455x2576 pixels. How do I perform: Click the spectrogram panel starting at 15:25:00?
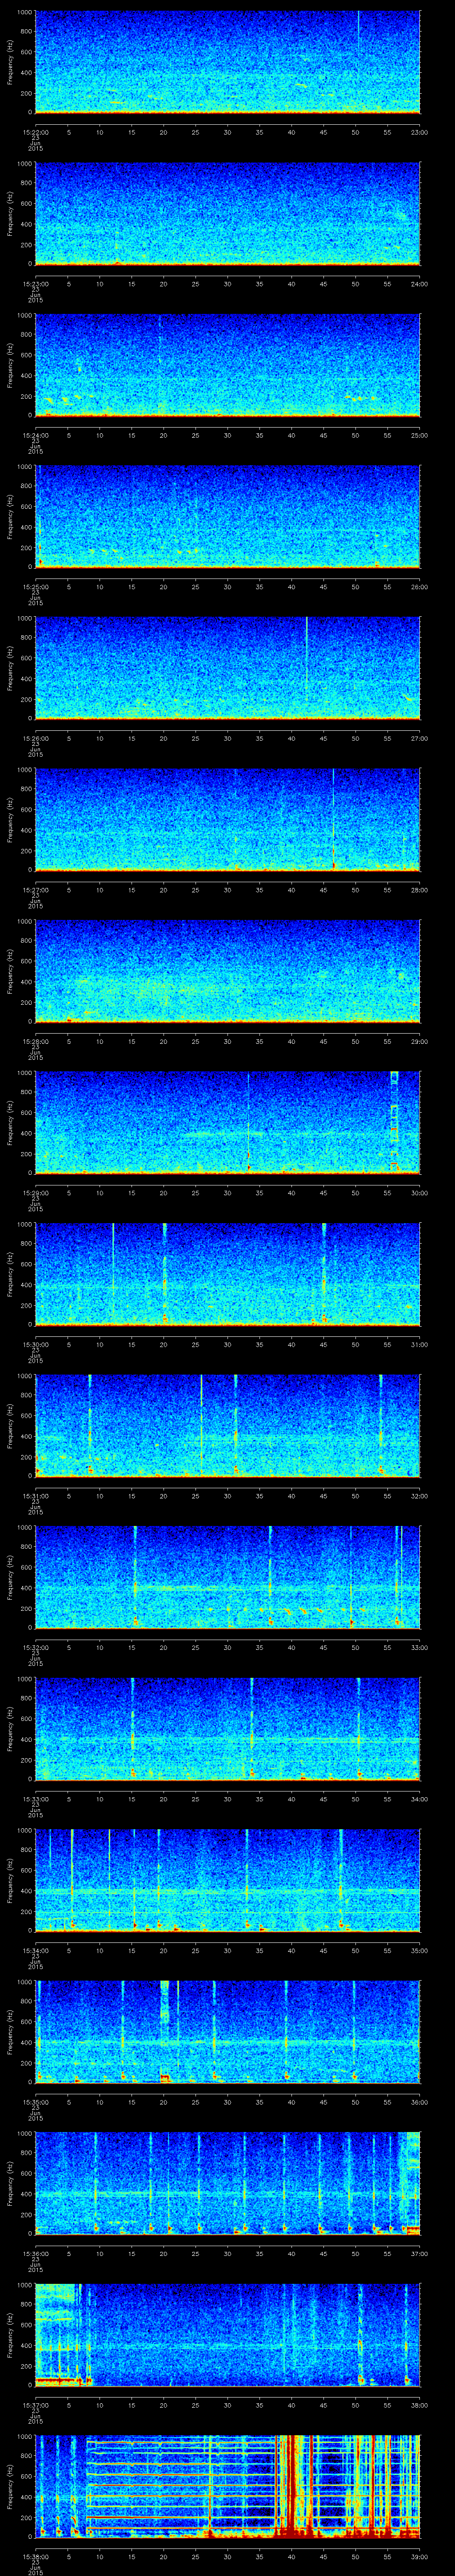tap(228, 517)
